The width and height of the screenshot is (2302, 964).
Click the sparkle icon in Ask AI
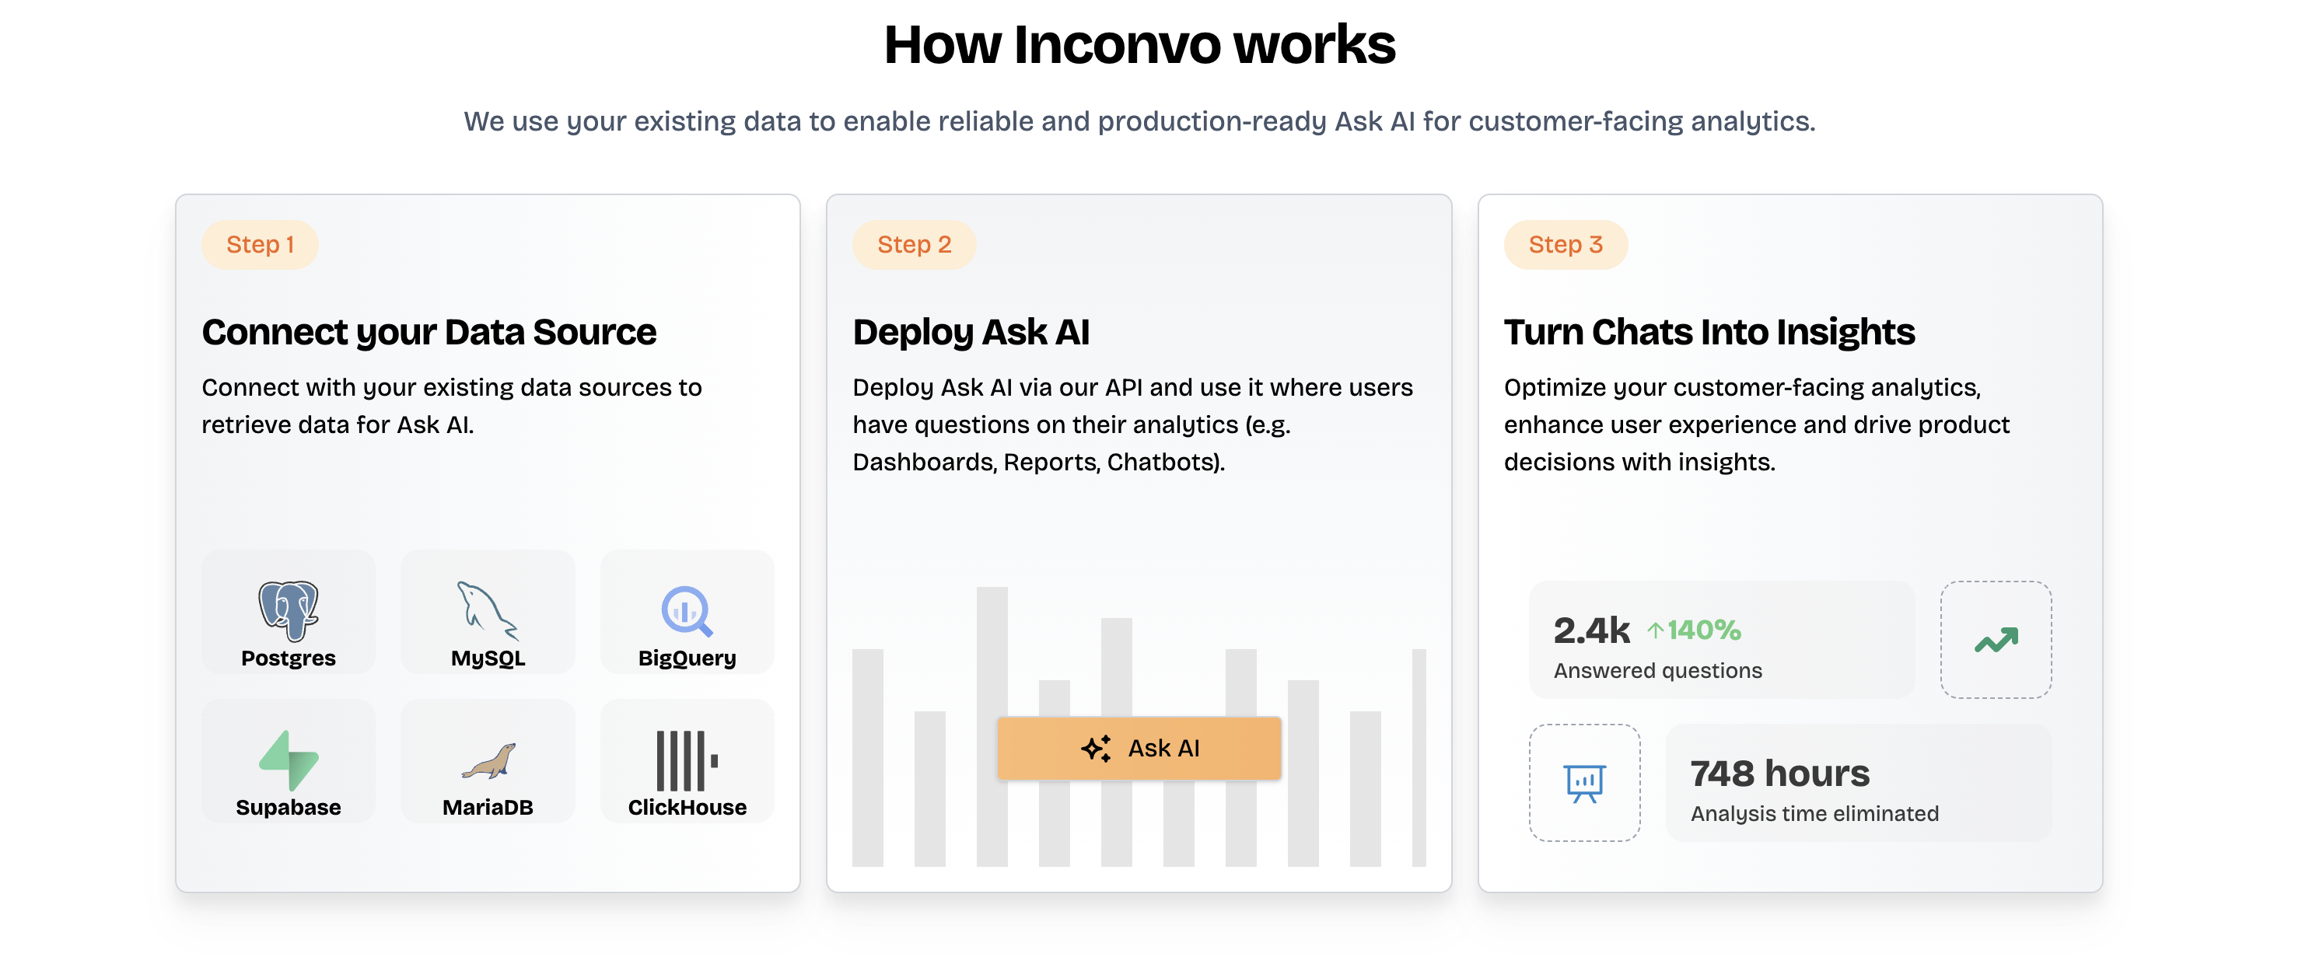tap(1097, 748)
